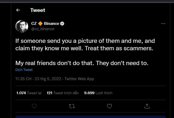Click the tweet text about scammers
The image size is (174, 118).
[x=85, y=45]
